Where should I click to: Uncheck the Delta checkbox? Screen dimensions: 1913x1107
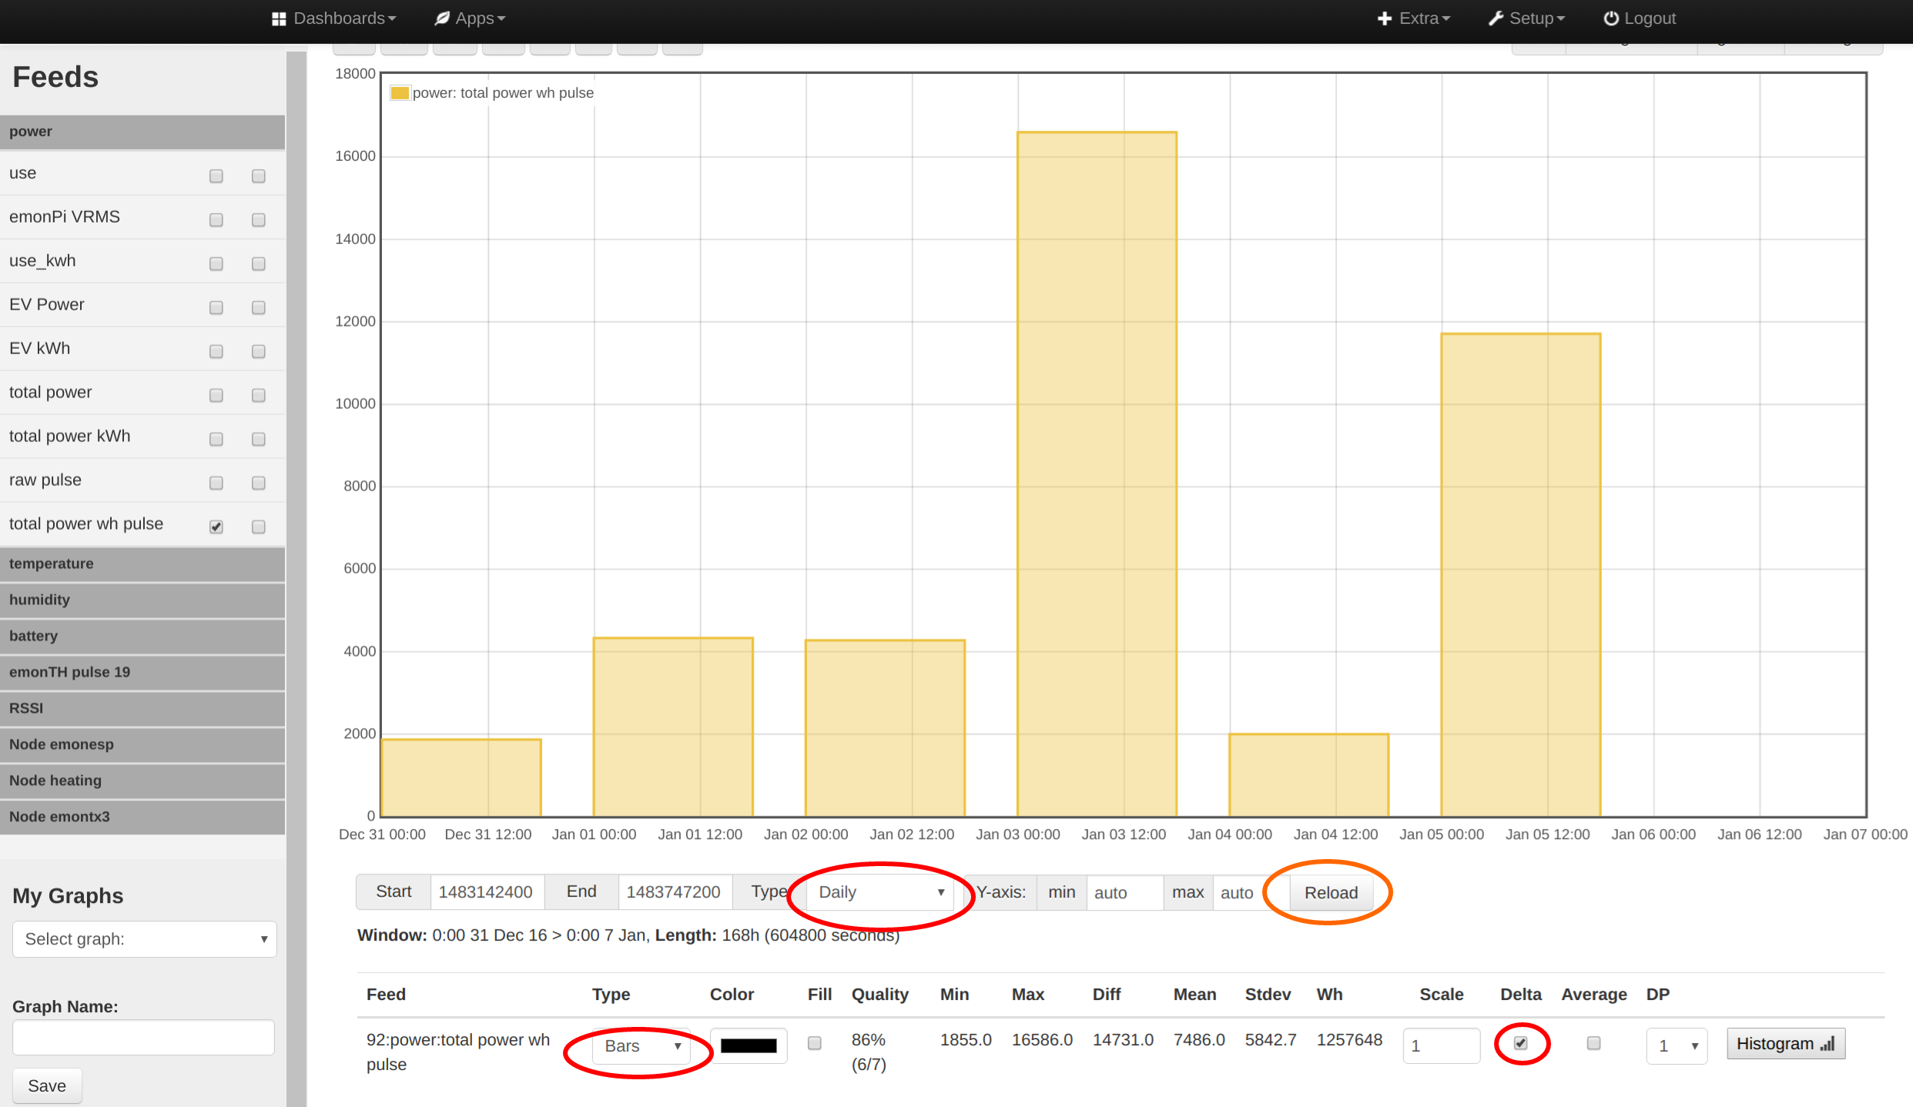coord(1521,1043)
